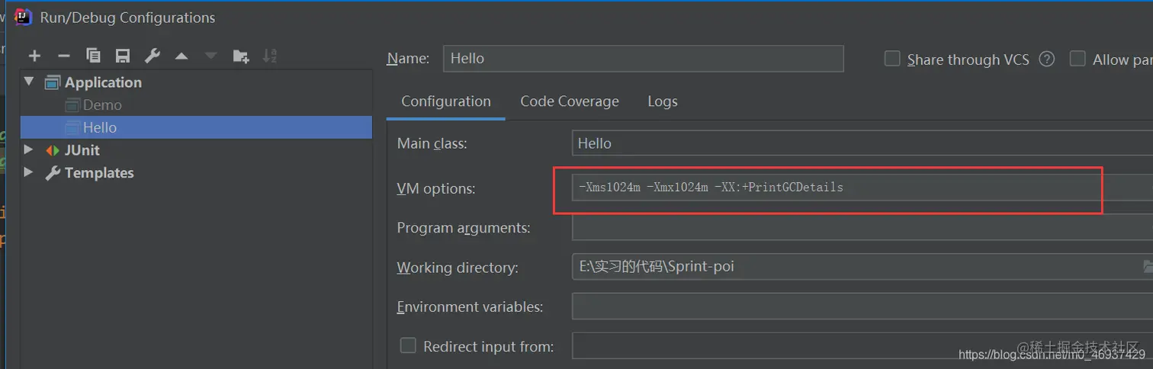Viewport: 1153px width, 369px height.
Task: Expand the JUnit tree node
Action: 29,149
